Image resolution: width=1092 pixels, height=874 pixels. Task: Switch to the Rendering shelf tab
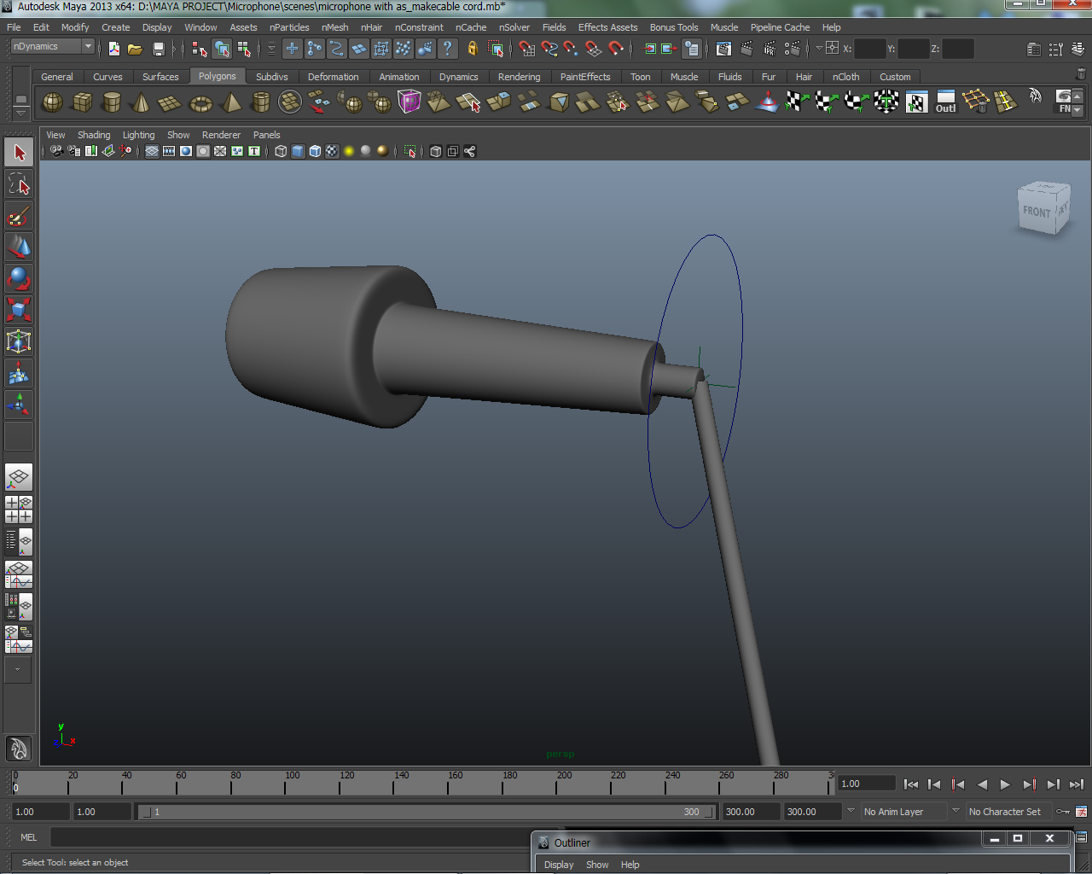519,77
